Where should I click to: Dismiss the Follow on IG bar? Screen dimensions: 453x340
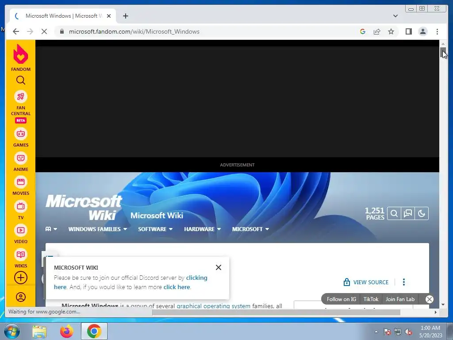point(430,299)
